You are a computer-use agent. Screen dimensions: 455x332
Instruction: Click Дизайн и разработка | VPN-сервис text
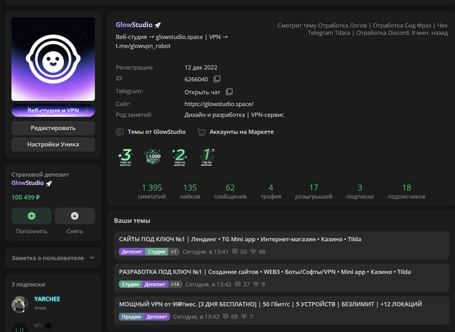pos(234,115)
